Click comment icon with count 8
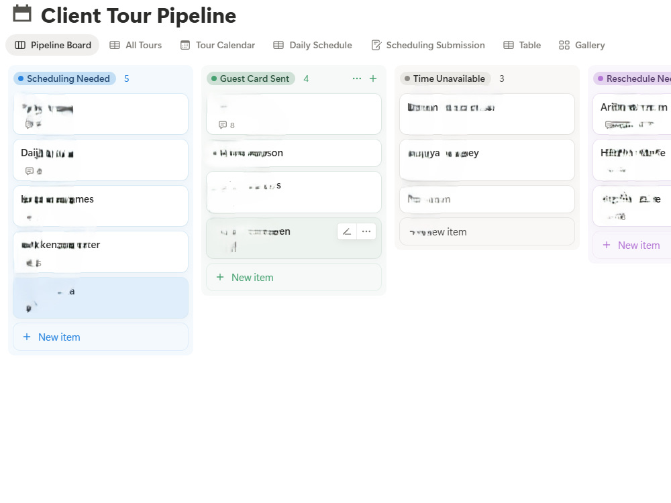 tap(223, 125)
